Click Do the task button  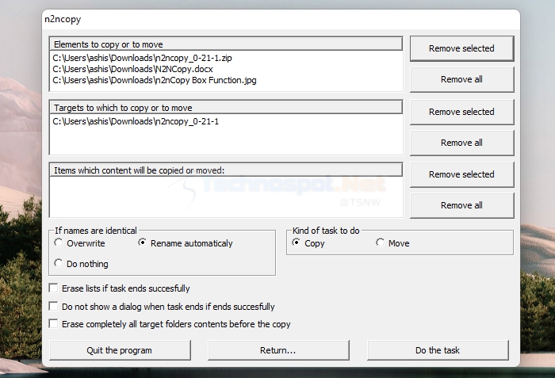click(x=438, y=350)
